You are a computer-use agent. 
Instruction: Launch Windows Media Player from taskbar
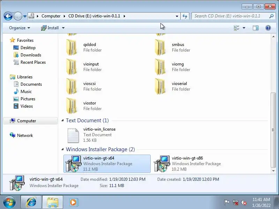(x=73, y=202)
